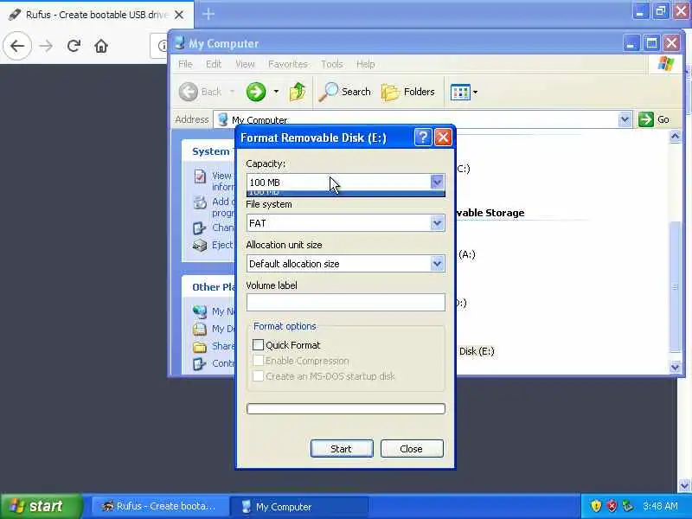
Task: Click the browser window scrollbar down arrow
Action: pyautogui.click(x=685, y=486)
